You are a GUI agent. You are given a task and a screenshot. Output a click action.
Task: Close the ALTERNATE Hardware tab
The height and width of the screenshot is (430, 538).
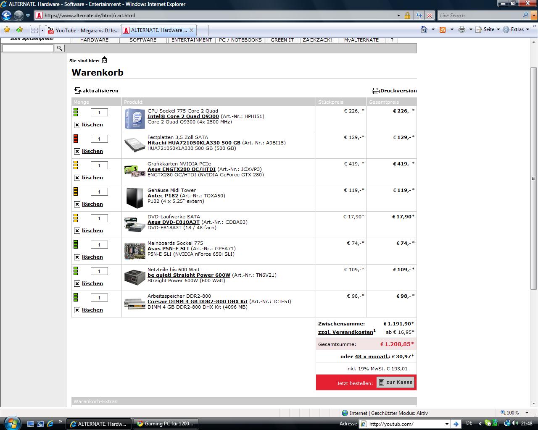click(x=191, y=30)
